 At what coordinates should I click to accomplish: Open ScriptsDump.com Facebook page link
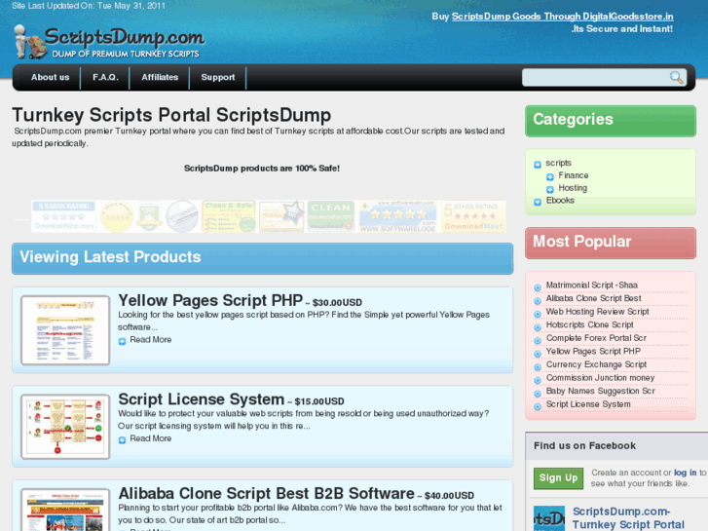[x=628, y=518]
